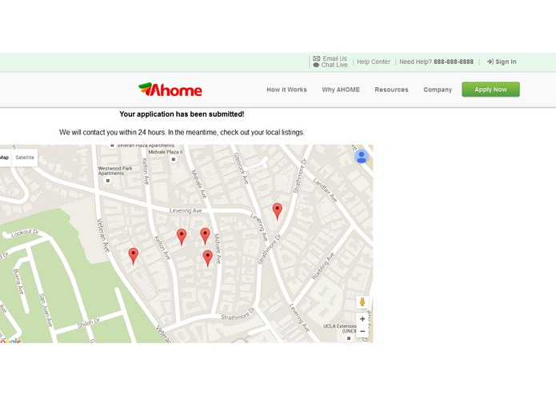Click the map pin nearest Kelton Ave
This screenshot has width=556, height=395.
tap(182, 237)
